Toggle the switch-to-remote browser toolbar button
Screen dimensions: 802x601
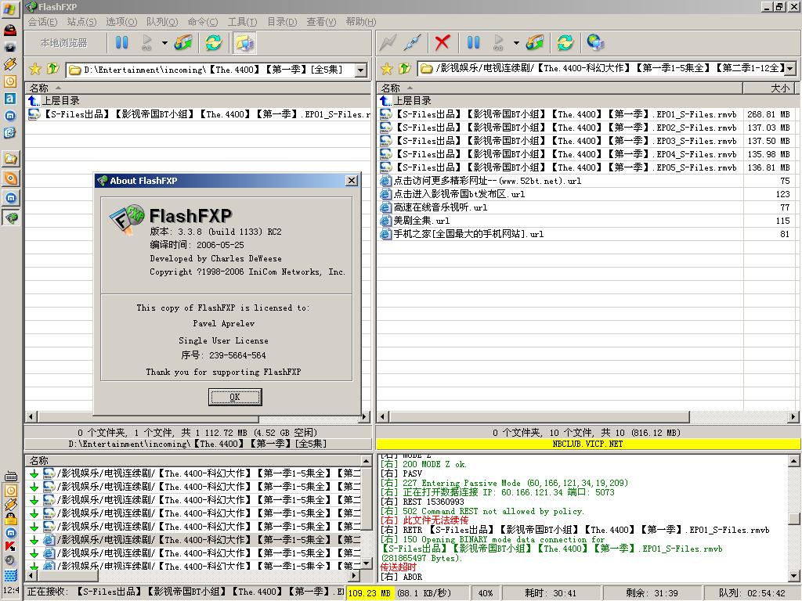(x=244, y=43)
